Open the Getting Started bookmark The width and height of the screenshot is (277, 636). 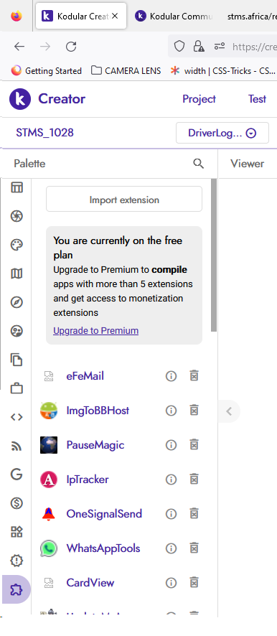(x=47, y=70)
